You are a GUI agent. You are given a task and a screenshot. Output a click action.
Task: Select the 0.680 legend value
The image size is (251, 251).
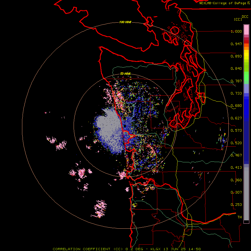[x=236, y=106]
